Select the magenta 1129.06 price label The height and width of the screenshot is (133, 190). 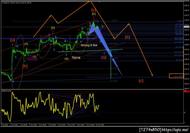[x=32, y=59]
